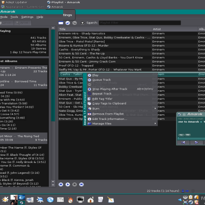Click the greyed round icon in playlist toolbar

tap(74, 23)
